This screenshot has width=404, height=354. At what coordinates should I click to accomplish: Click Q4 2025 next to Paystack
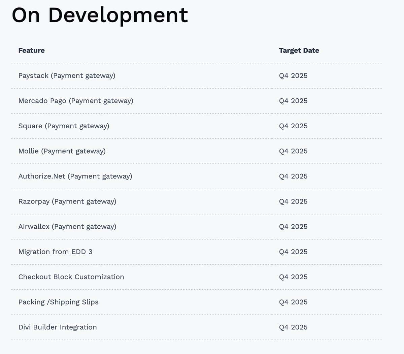coord(293,76)
